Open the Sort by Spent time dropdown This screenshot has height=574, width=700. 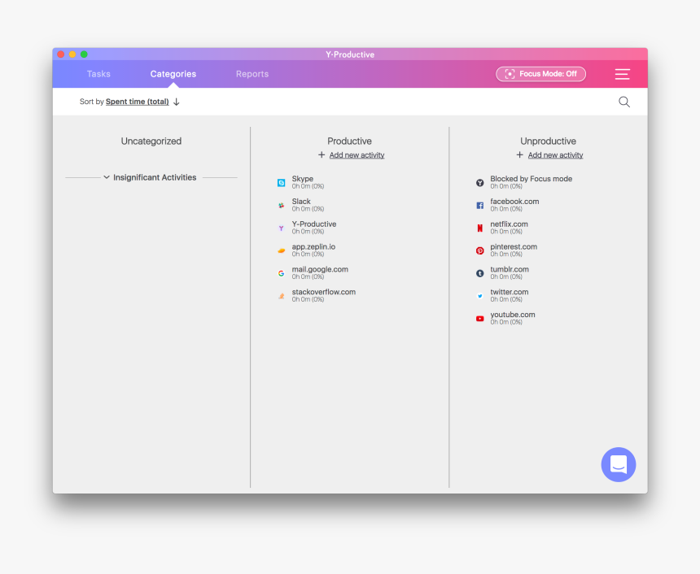pos(137,102)
